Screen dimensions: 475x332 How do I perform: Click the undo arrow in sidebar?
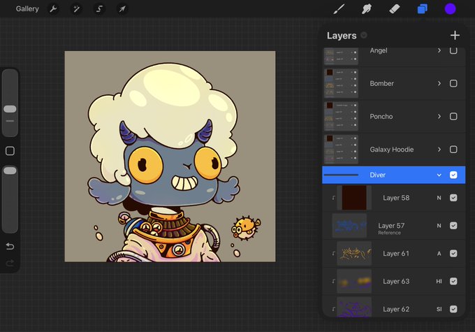click(x=10, y=246)
